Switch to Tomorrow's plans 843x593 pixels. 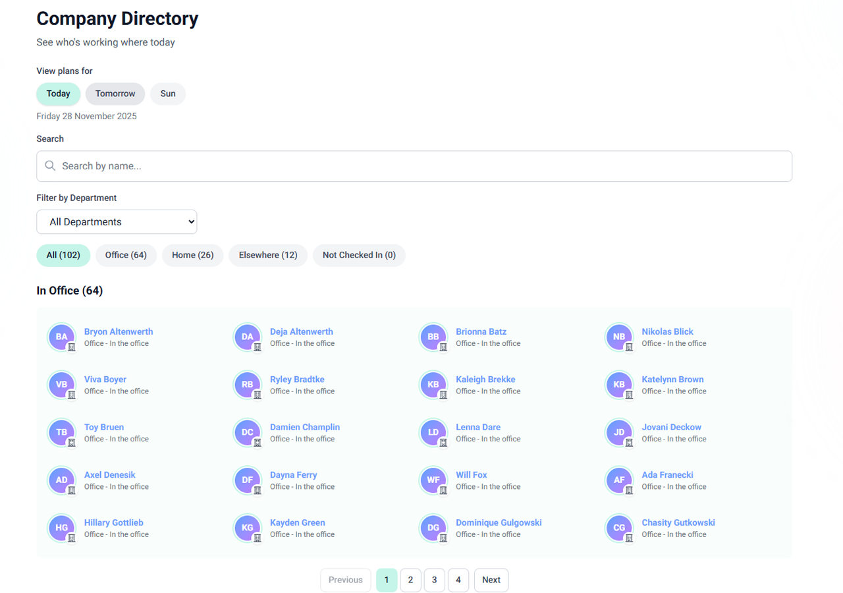click(x=115, y=94)
